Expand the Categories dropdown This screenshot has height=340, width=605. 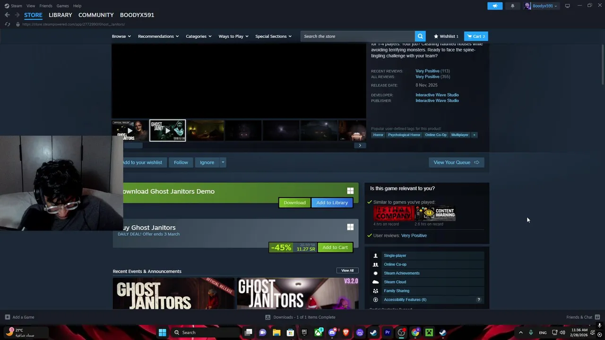[199, 36]
